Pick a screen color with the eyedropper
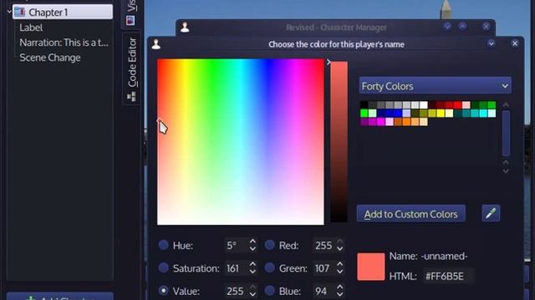Image resolution: width=535 pixels, height=300 pixels. coord(491,213)
